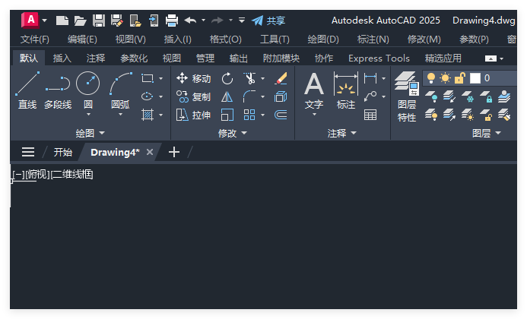Viewport: 527px width, 319px height.
Task: Click the erase tool icon
Action: pos(281,78)
